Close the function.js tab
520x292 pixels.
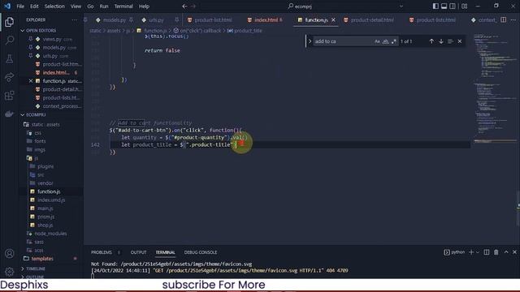pyautogui.click(x=333, y=19)
